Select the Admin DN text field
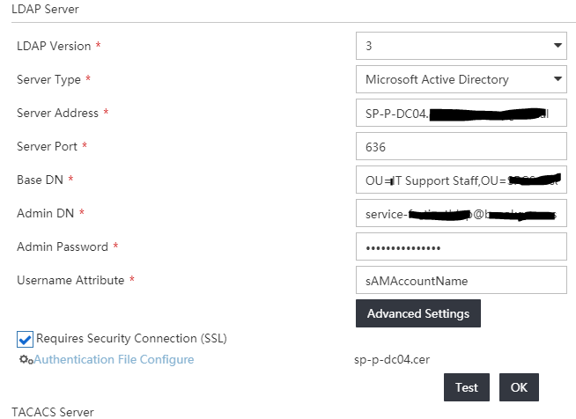Image resolution: width=576 pixels, height=419 pixels. [x=461, y=214]
